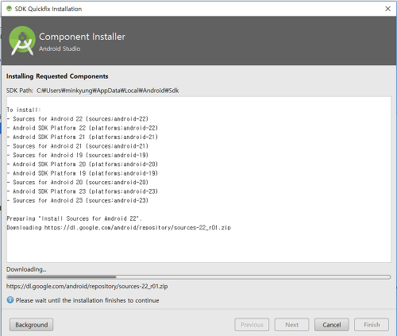Image resolution: width=397 pixels, height=336 pixels.
Task: Click 'Please wait until the installation finishes' message
Action: [87, 300]
